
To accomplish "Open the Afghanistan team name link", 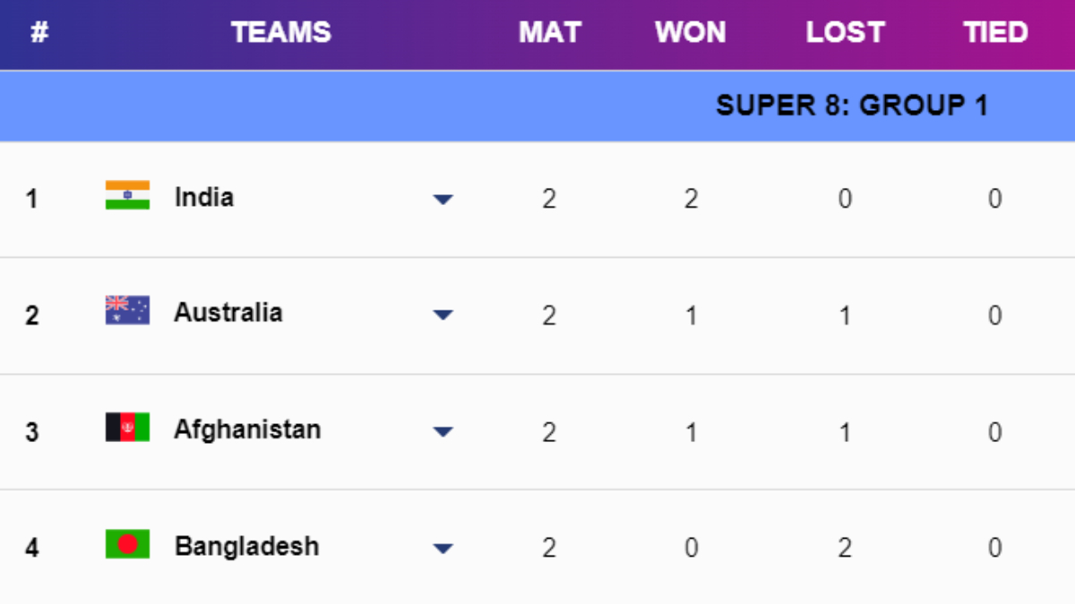I will [246, 430].
